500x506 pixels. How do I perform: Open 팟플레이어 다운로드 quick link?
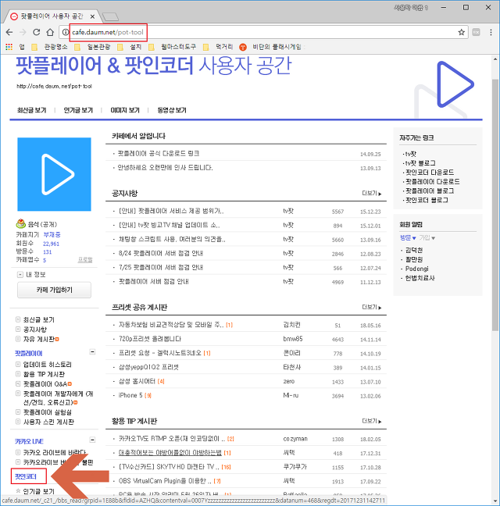(x=433, y=182)
